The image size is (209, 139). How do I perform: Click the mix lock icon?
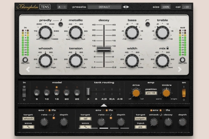tap(168, 48)
